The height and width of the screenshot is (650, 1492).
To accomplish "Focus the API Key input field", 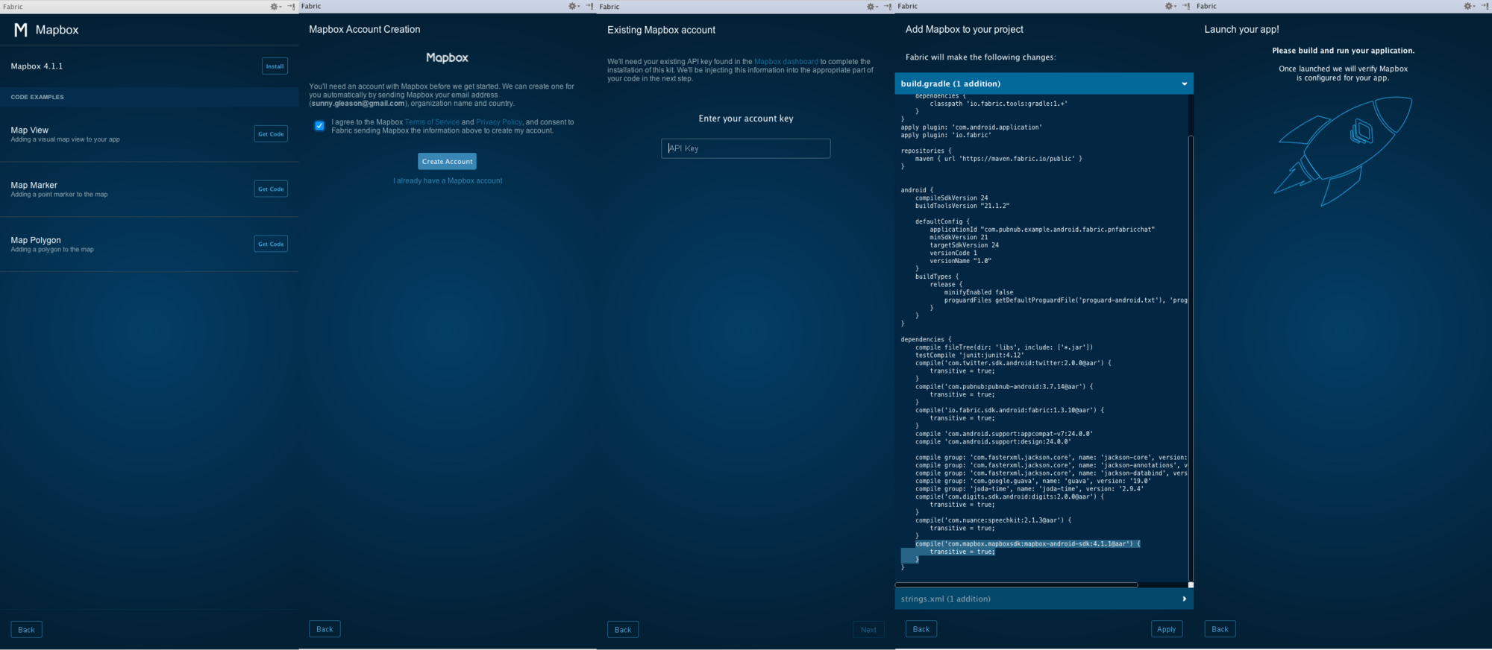I will click(x=745, y=148).
